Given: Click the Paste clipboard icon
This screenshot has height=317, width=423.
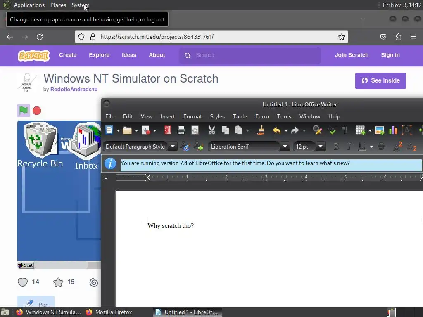Looking at the screenshot, I should pos(238,130).
